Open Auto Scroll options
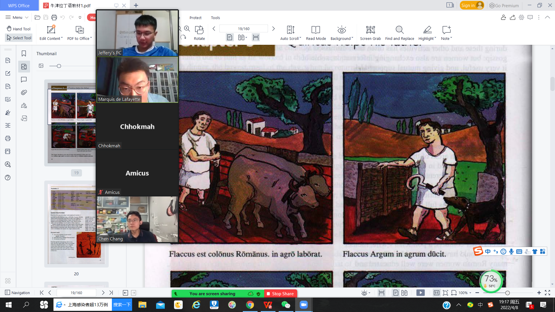Screen dimensions: 555x312 pos(291,33)
